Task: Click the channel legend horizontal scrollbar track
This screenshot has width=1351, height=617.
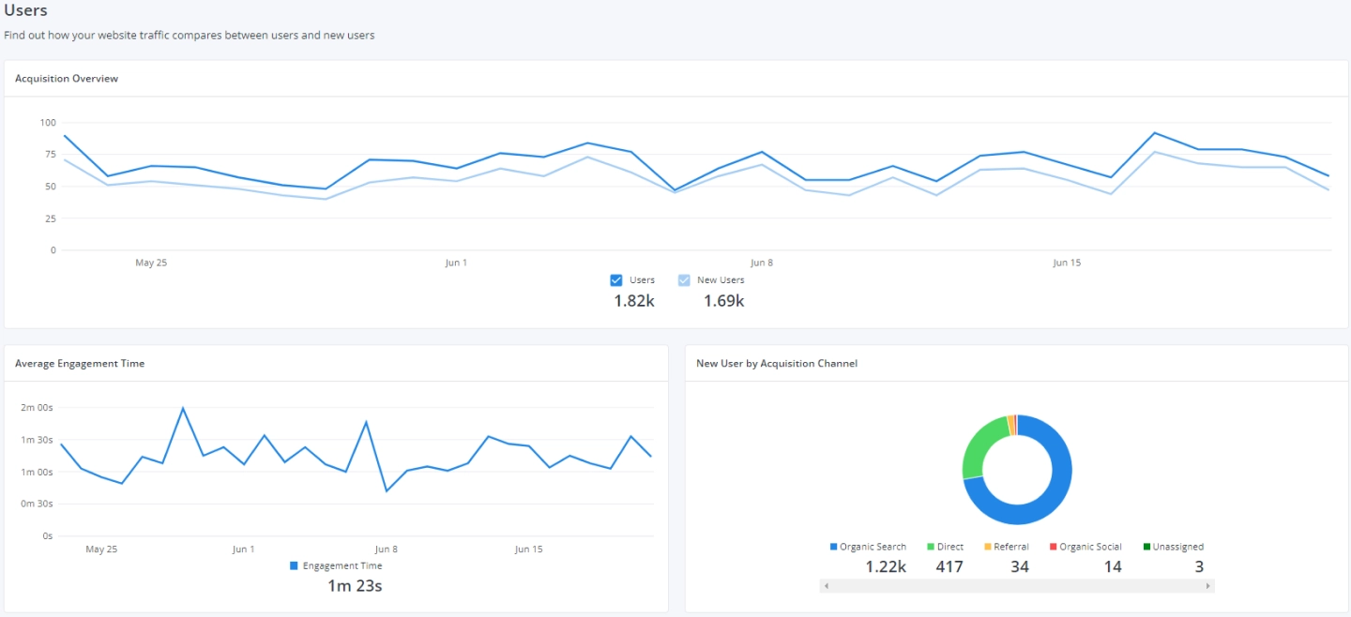Action: (1017, 586)
